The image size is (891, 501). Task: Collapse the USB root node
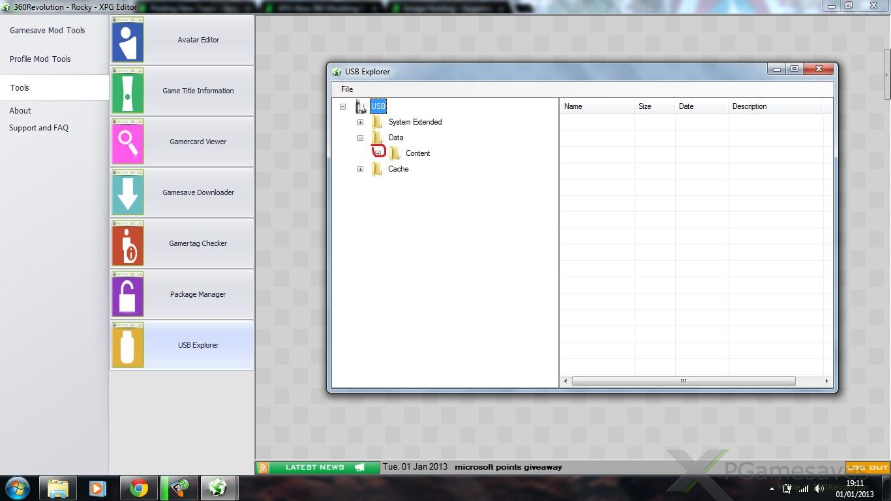point(342,106)
